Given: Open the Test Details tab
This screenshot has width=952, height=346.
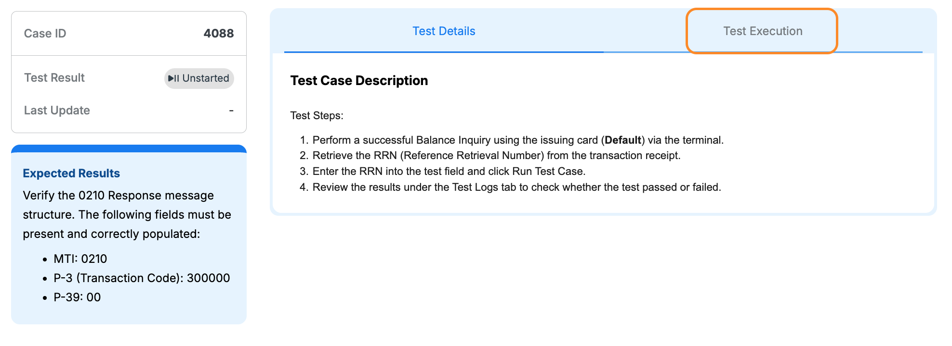Looking at the screenshot, I should [443, 31].
